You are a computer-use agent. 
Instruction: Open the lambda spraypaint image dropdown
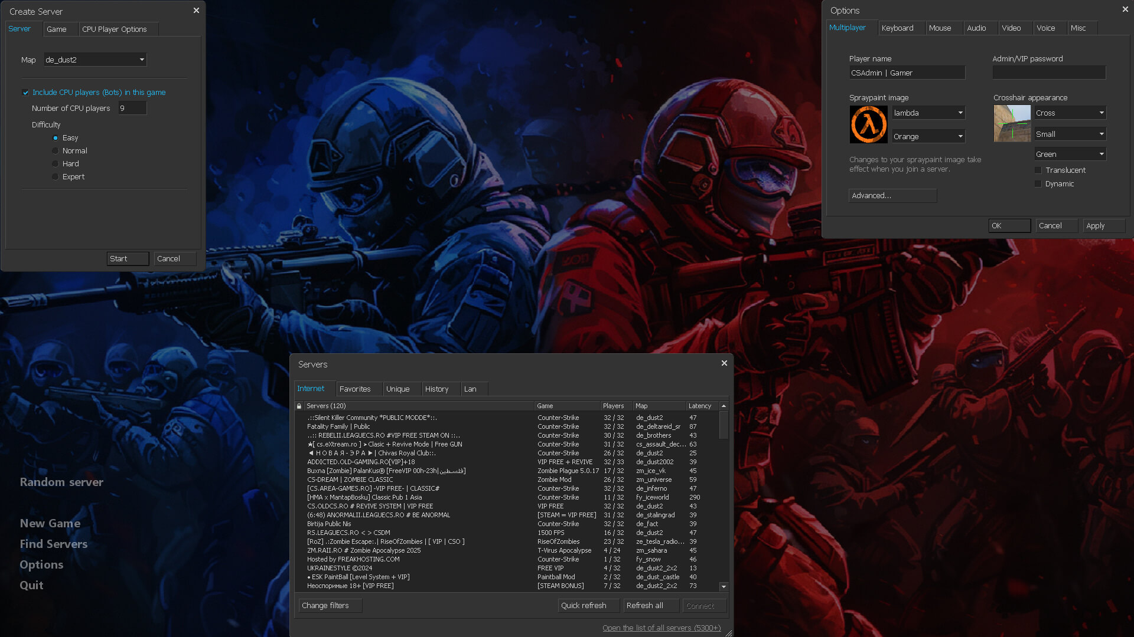tap(928, 113)
